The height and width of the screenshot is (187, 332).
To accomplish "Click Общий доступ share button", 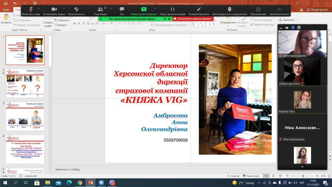I will coord(317,10).
